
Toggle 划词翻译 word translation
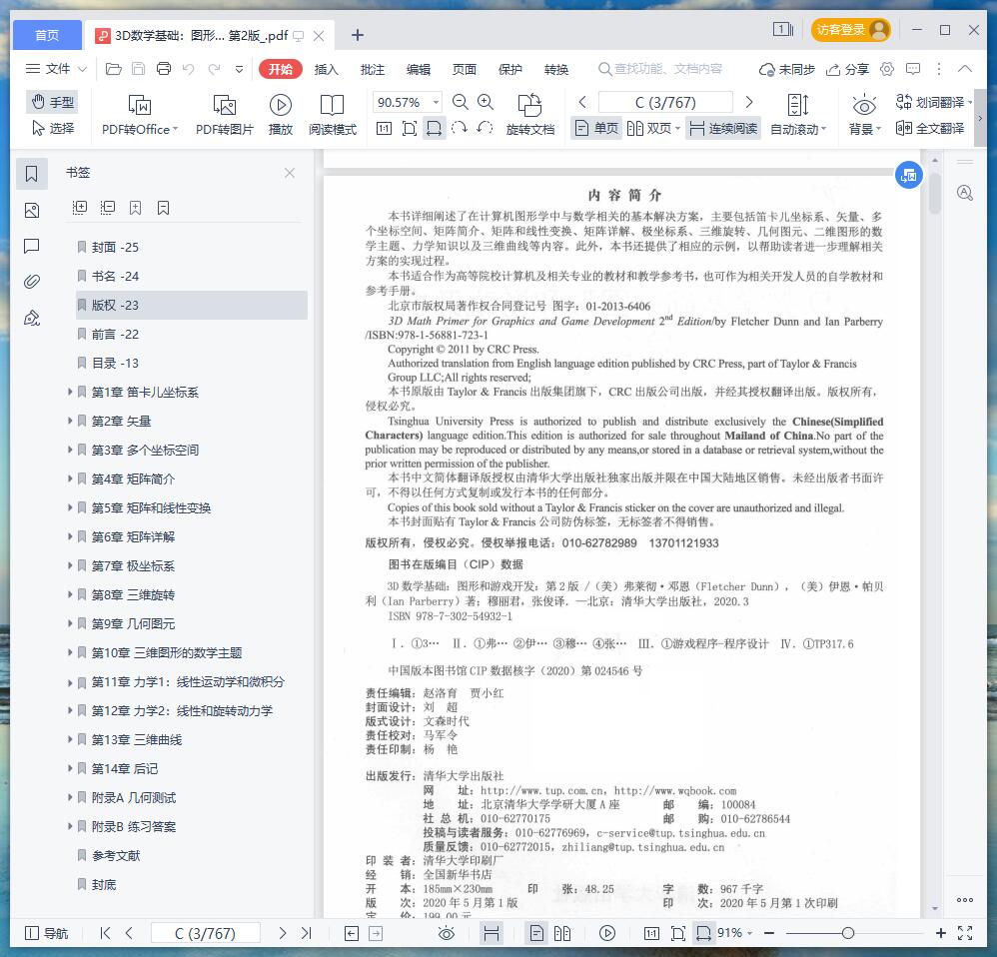tap(933, 102)
